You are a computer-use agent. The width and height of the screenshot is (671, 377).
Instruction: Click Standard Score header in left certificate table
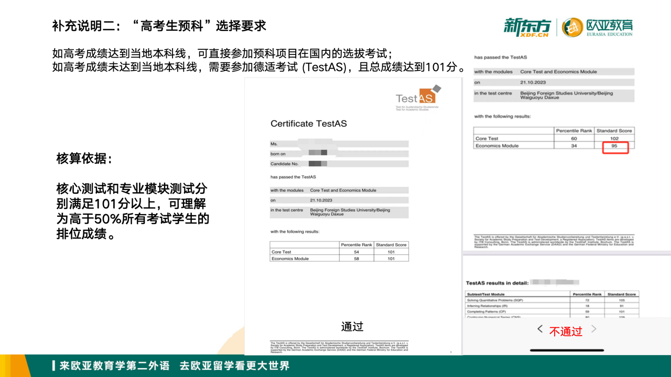(x=391, y=245)
